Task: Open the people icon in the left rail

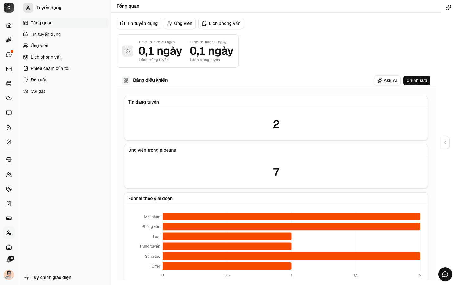Action: click(x=9, y=174)
